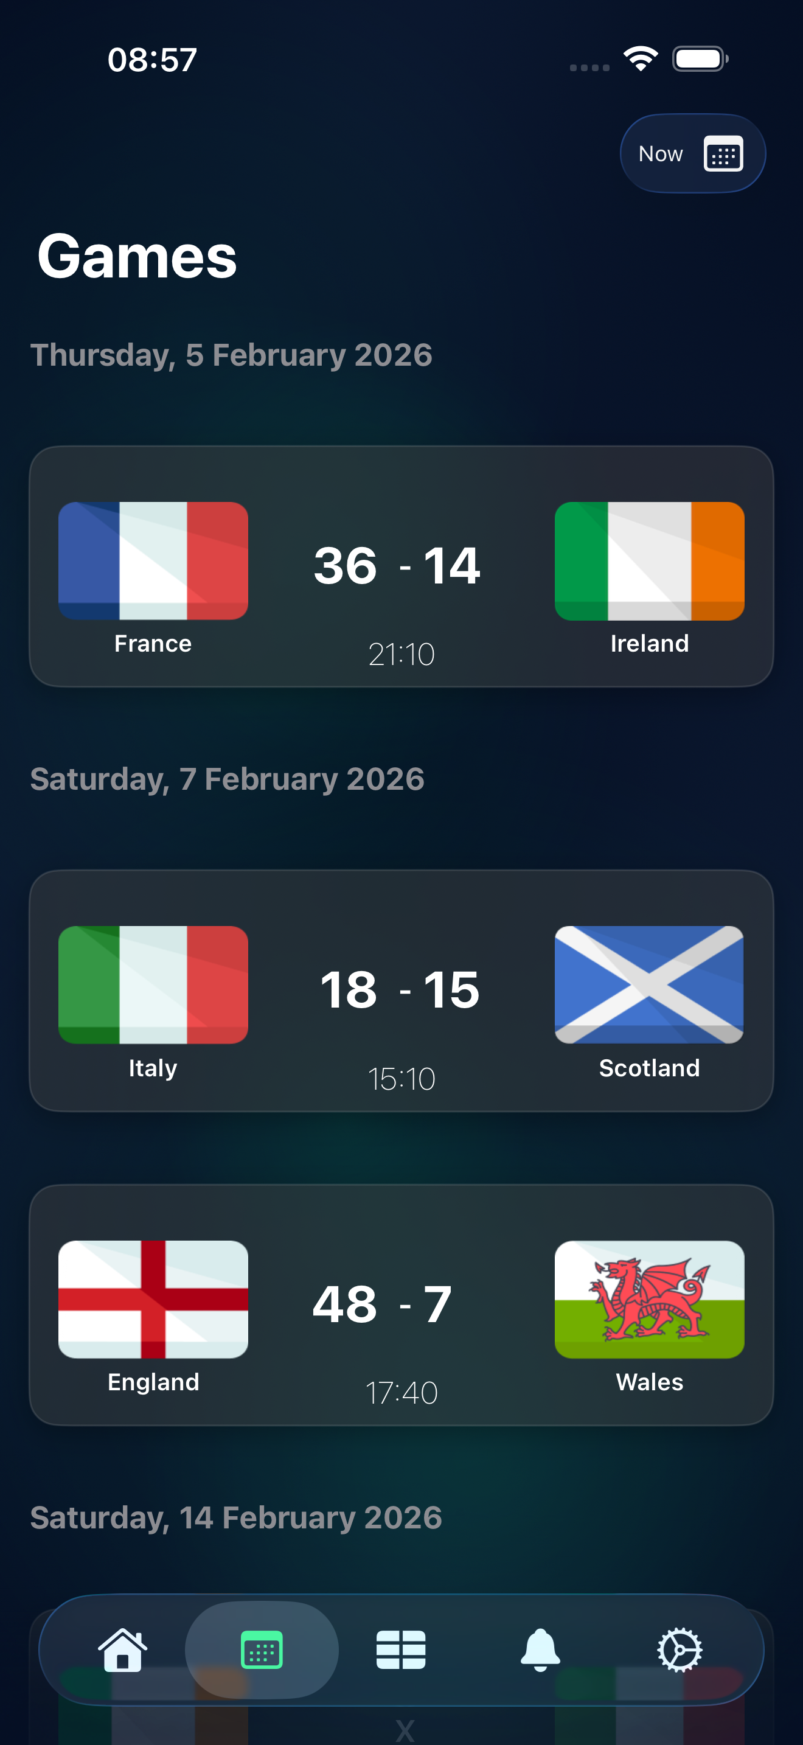
Task: Tap the France flag
Action: tap(153, 560)
